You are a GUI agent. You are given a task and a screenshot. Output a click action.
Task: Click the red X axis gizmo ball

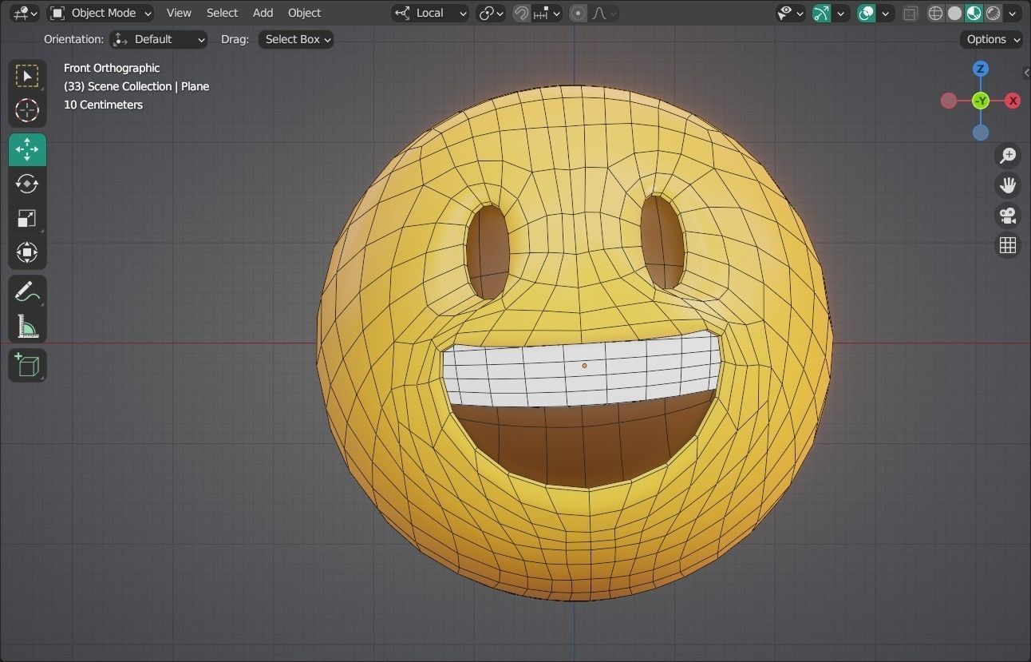[x=1013, y=101]
